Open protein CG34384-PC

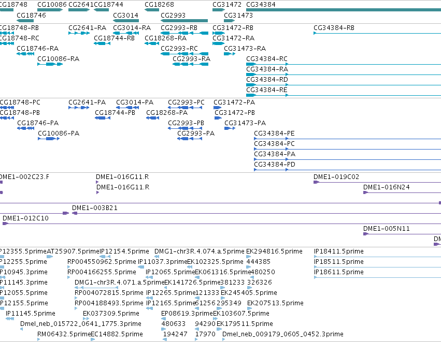274,144
